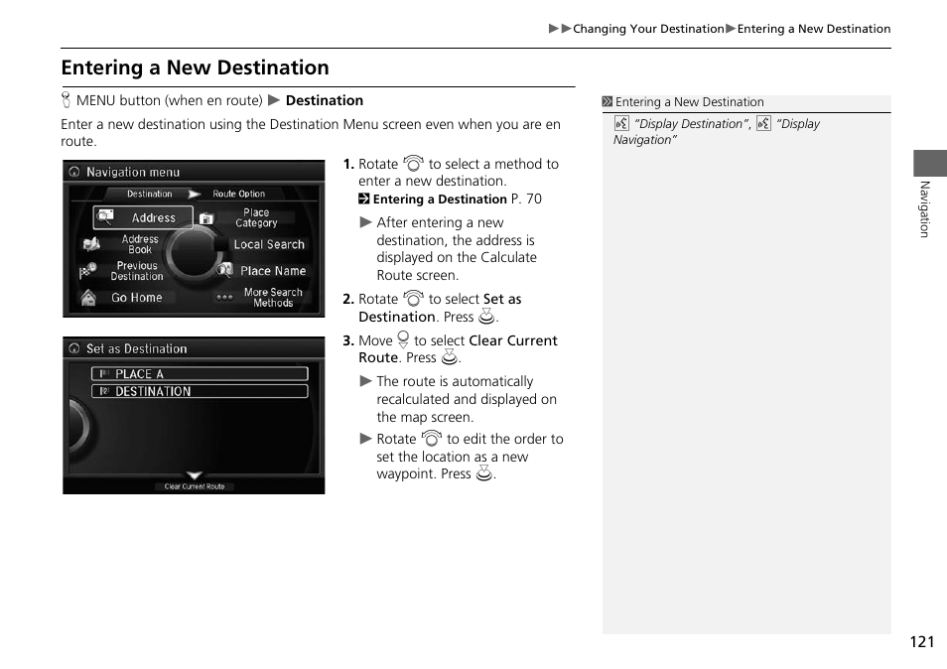Open the Place Category icon

point(207,216)
